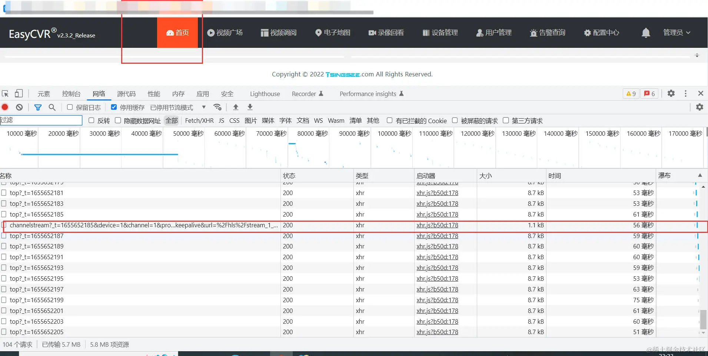
Task: Filter requests by Fetch/XHR
Action: 199,121
